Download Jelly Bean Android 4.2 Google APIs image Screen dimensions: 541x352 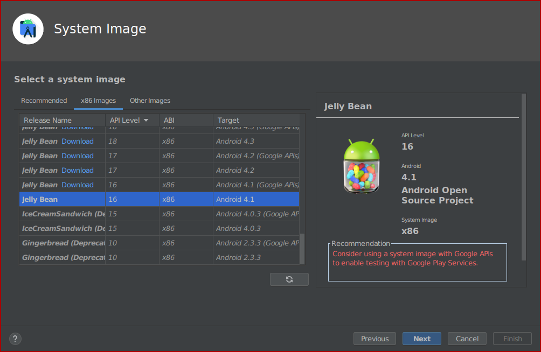point(77,156)
